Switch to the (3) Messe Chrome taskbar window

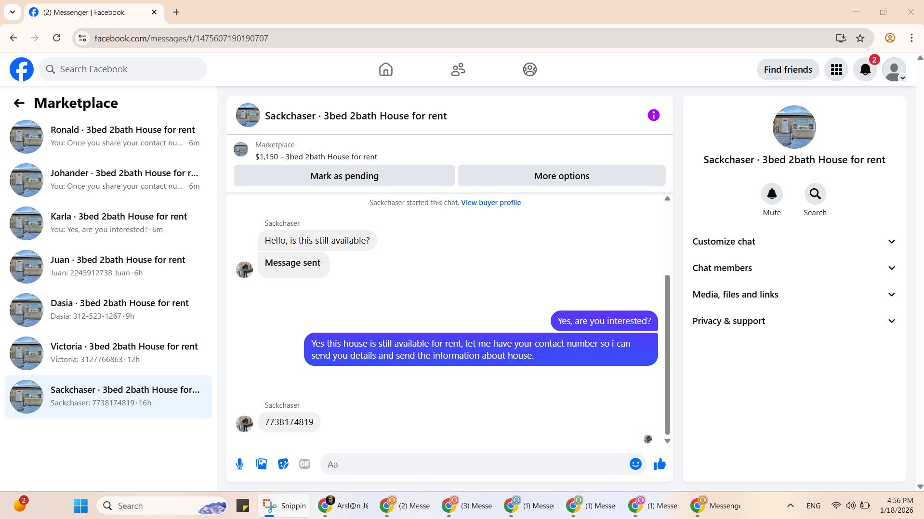467,506
